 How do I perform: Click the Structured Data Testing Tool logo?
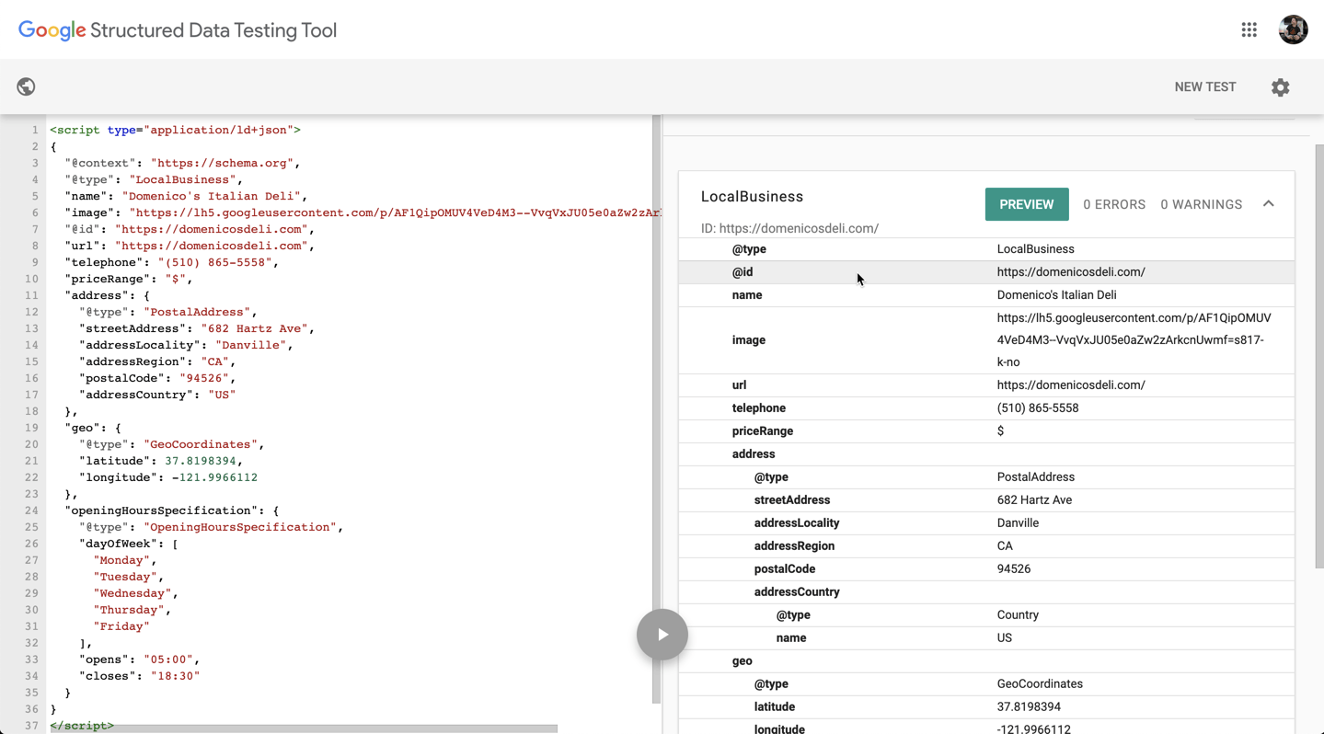[178, 29]
